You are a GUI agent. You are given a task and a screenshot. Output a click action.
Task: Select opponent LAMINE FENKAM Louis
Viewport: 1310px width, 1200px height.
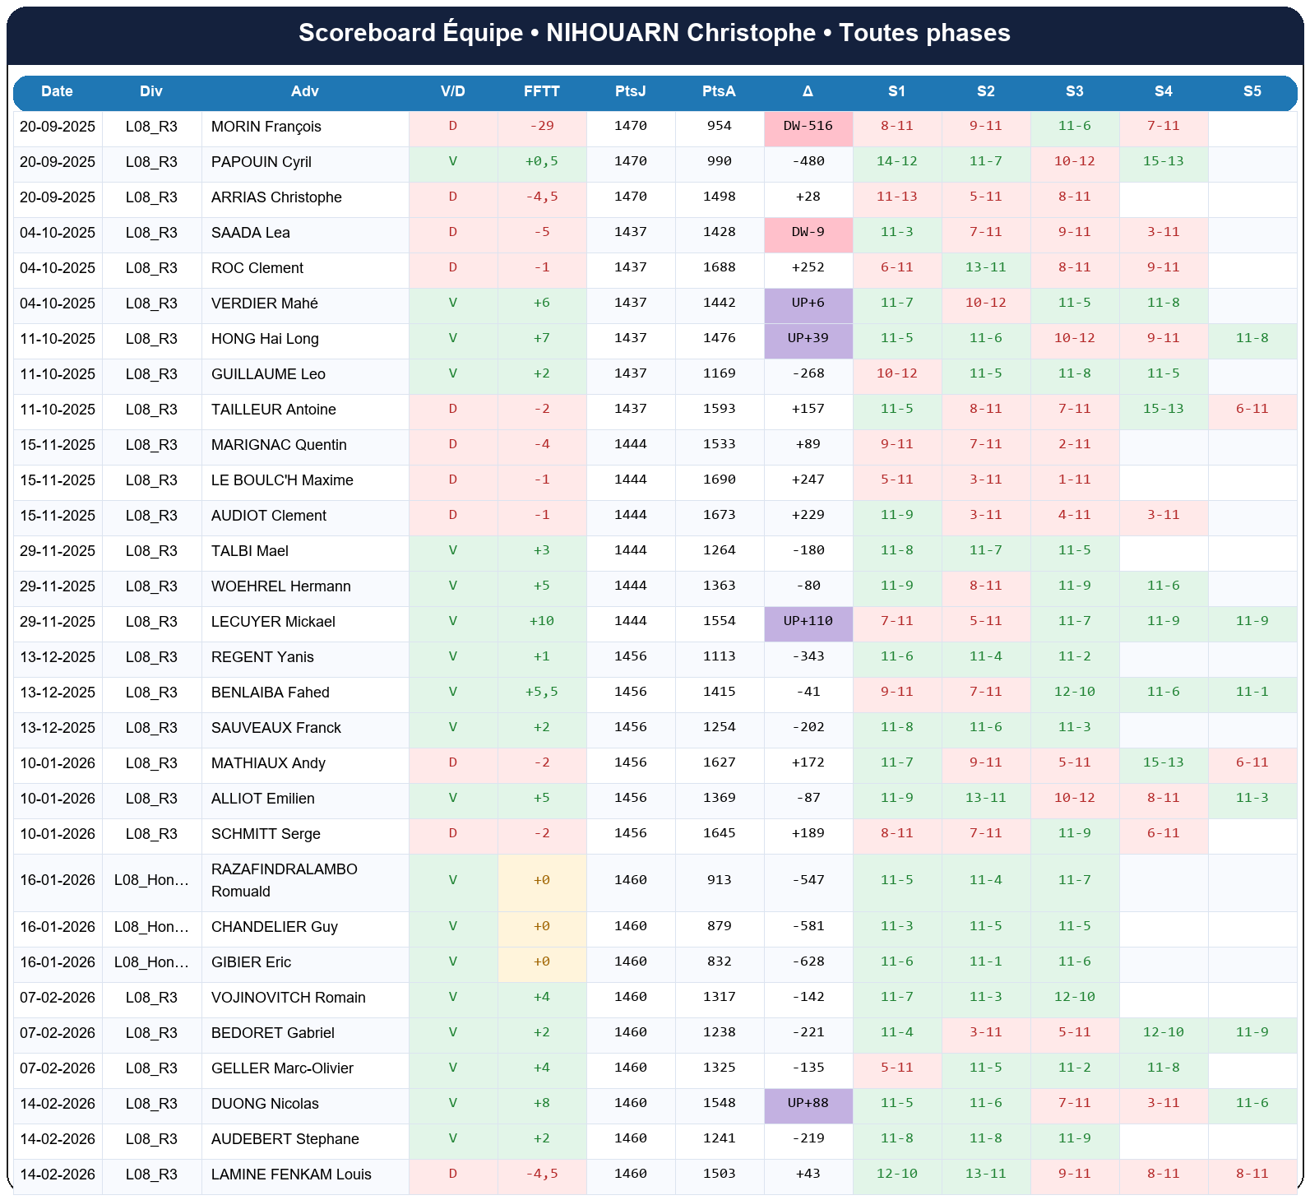(x=291, y=1175)
